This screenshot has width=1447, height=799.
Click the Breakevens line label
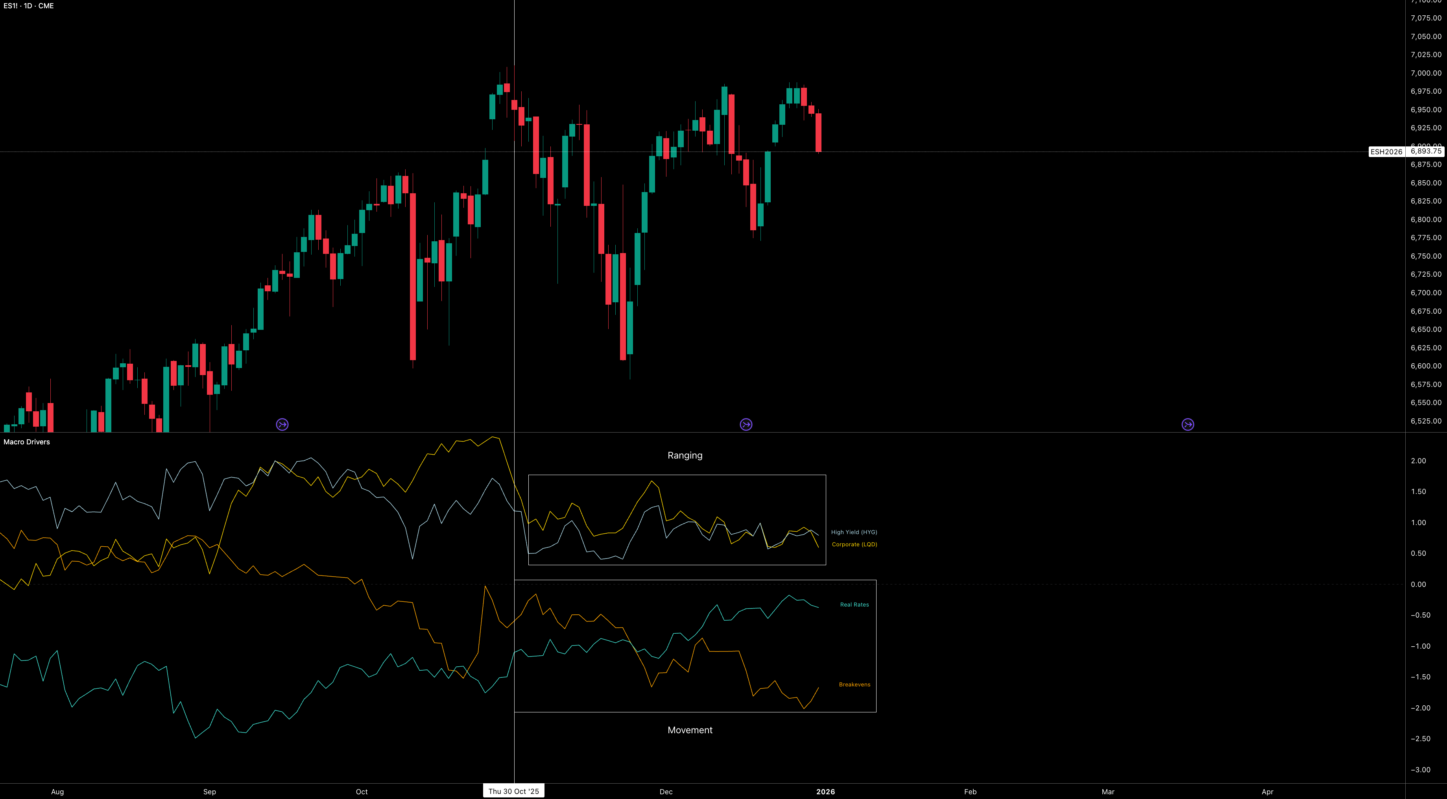855,684
